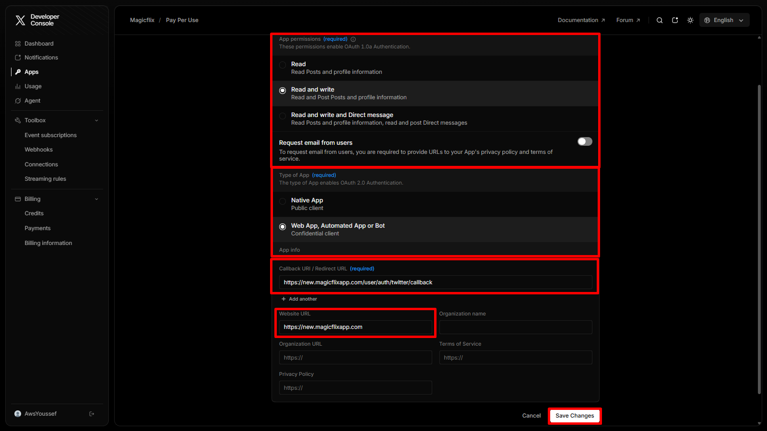Open Connections in the sidebar
The width and height of the screenshot is (767, 431).
[41, 164]
